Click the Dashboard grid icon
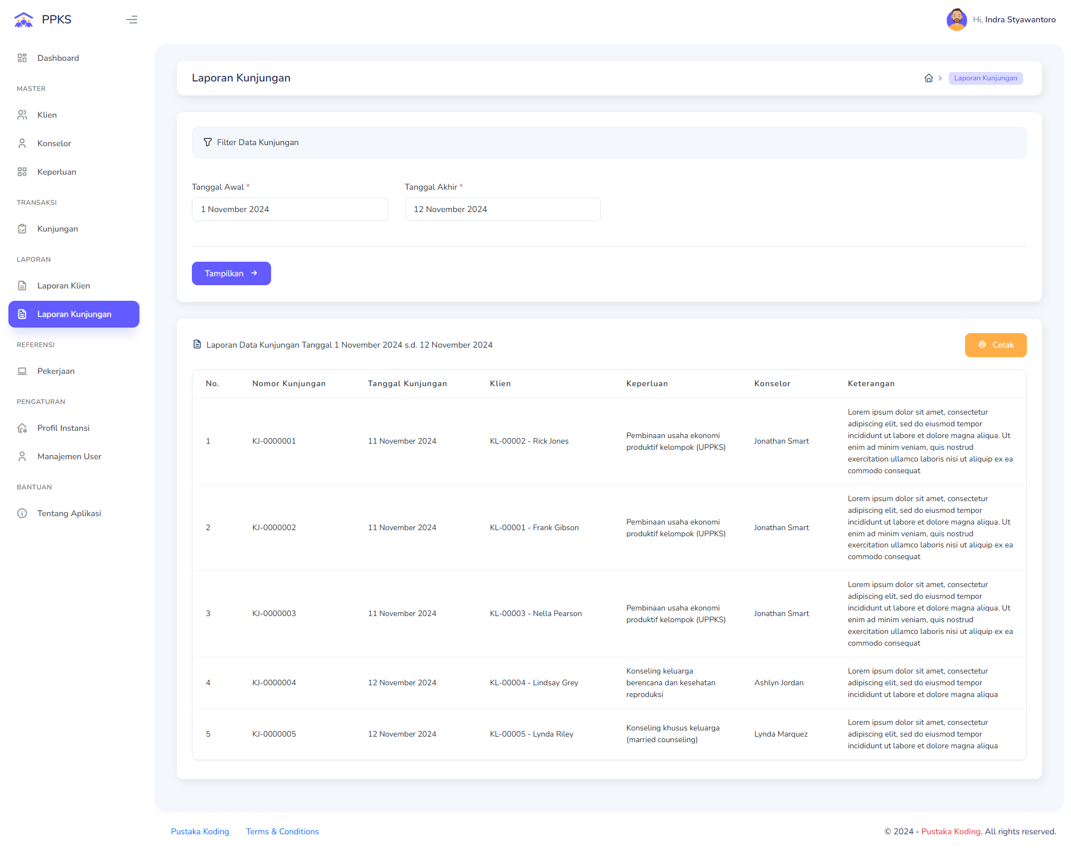1071x851 pixels. (22, 58)
